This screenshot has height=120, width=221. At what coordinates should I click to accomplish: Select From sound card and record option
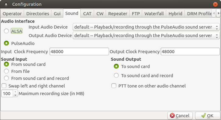coord(6,78)
